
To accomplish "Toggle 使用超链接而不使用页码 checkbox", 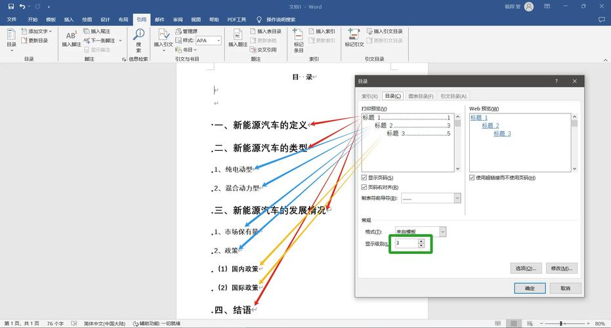I will click(472, 178).
